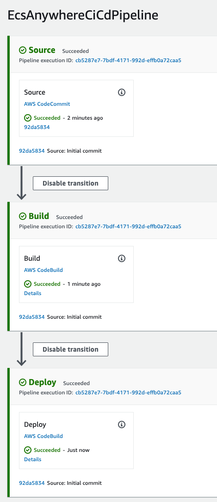The image size is (217, 502).
Task: Click the info icon in Source action card
Action: coord(122,92)
